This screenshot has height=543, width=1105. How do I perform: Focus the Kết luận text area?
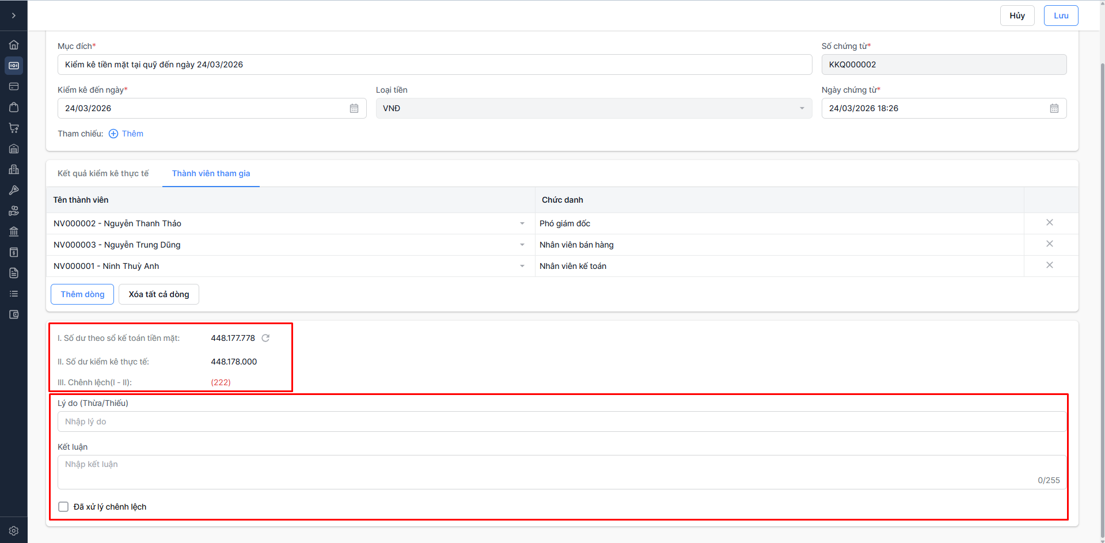pos(561,472)
